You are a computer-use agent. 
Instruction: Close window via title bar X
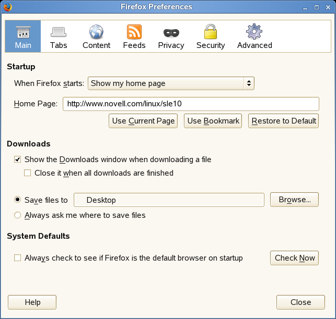(328, 7)
